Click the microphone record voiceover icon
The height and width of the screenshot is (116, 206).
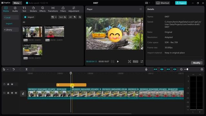click(146, 69)
